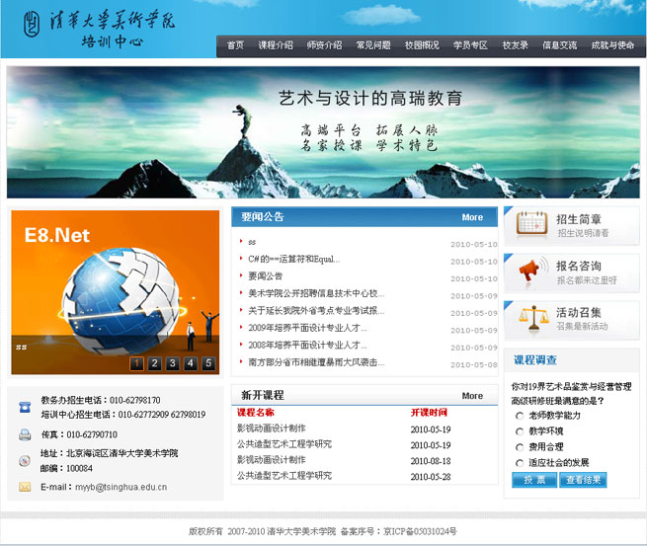Select the 教学环境 radio option

point(520,430)
